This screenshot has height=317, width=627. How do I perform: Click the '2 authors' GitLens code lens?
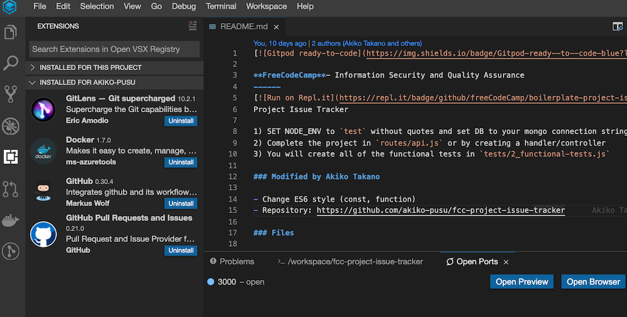click(x=367, y=43)
